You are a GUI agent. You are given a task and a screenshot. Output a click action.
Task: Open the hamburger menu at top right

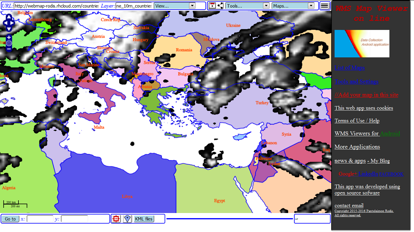(x=324, y=5)
